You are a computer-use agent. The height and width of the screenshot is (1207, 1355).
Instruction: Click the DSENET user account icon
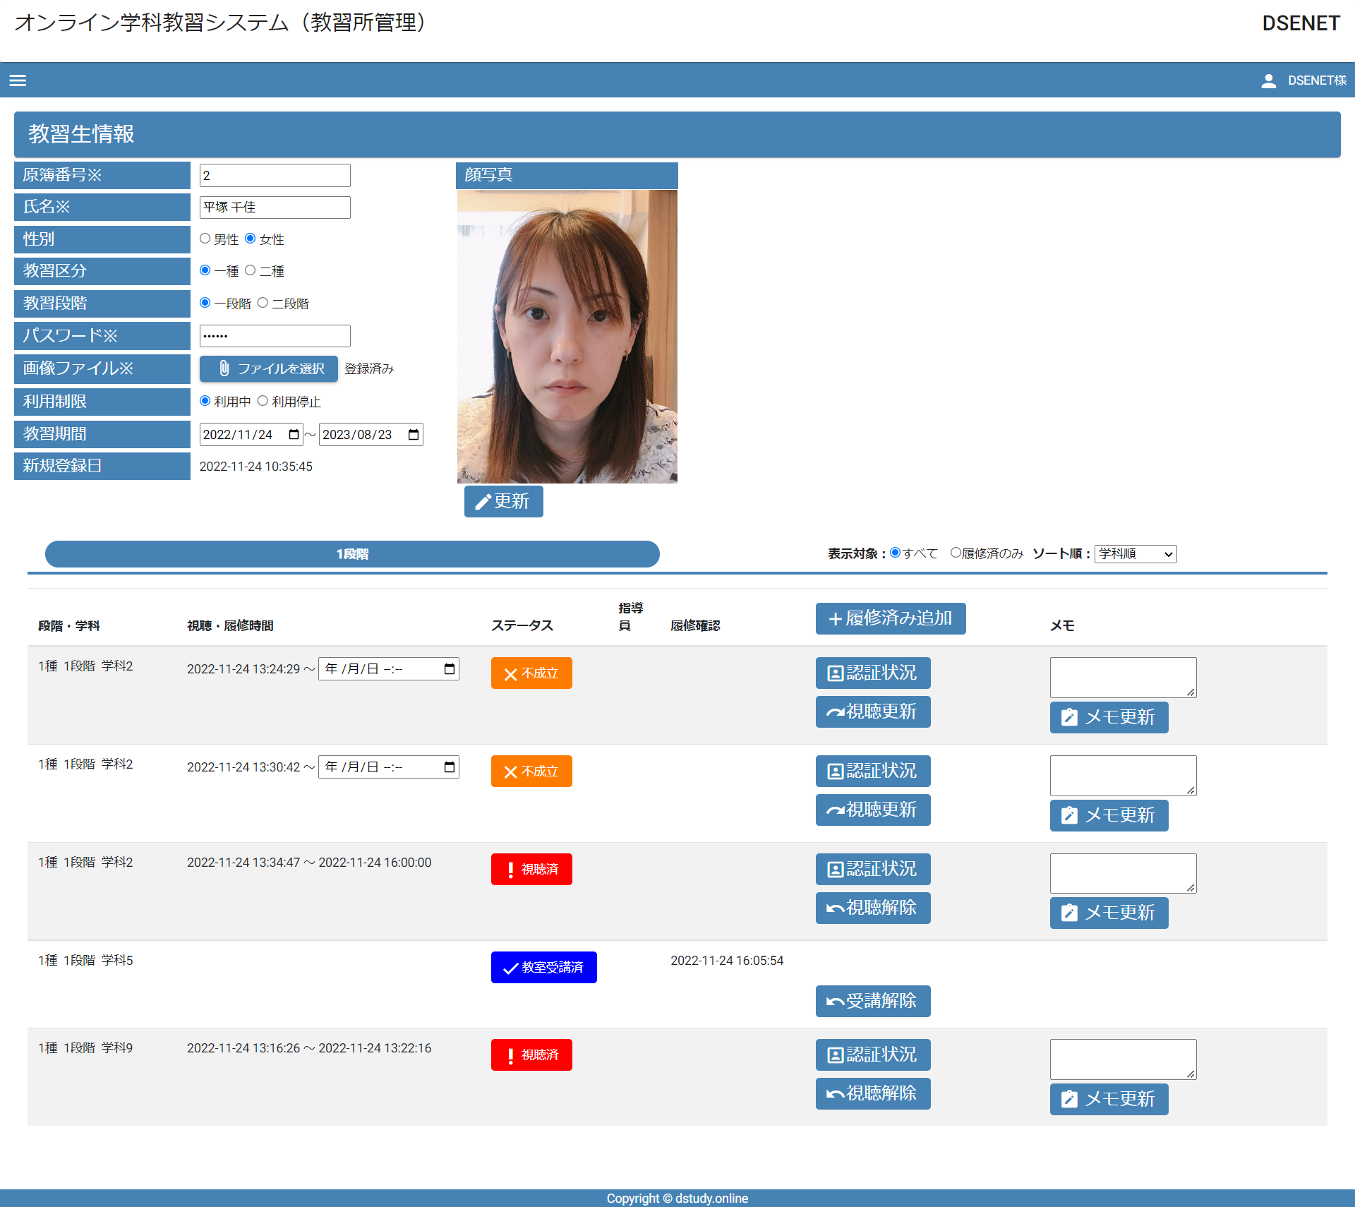(1268, 80)
